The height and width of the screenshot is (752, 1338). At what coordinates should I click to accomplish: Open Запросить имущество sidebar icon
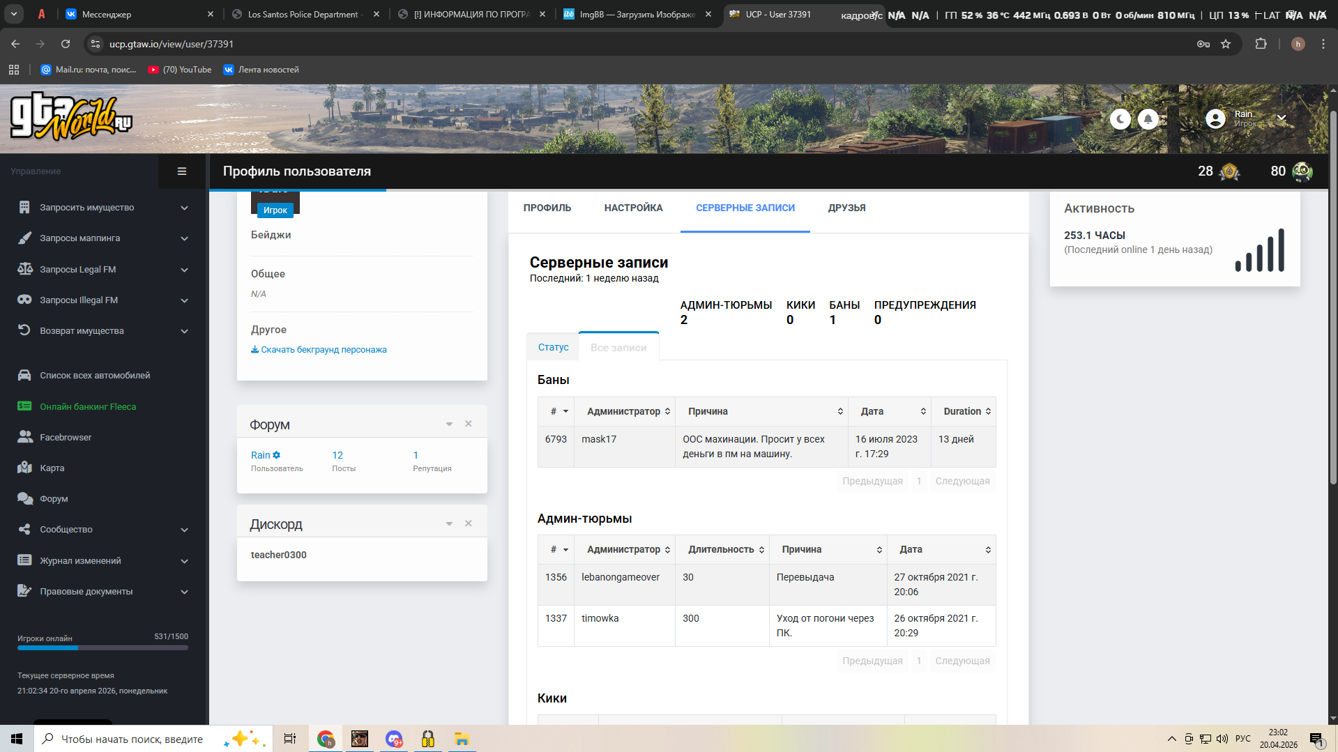coord(24,208)
